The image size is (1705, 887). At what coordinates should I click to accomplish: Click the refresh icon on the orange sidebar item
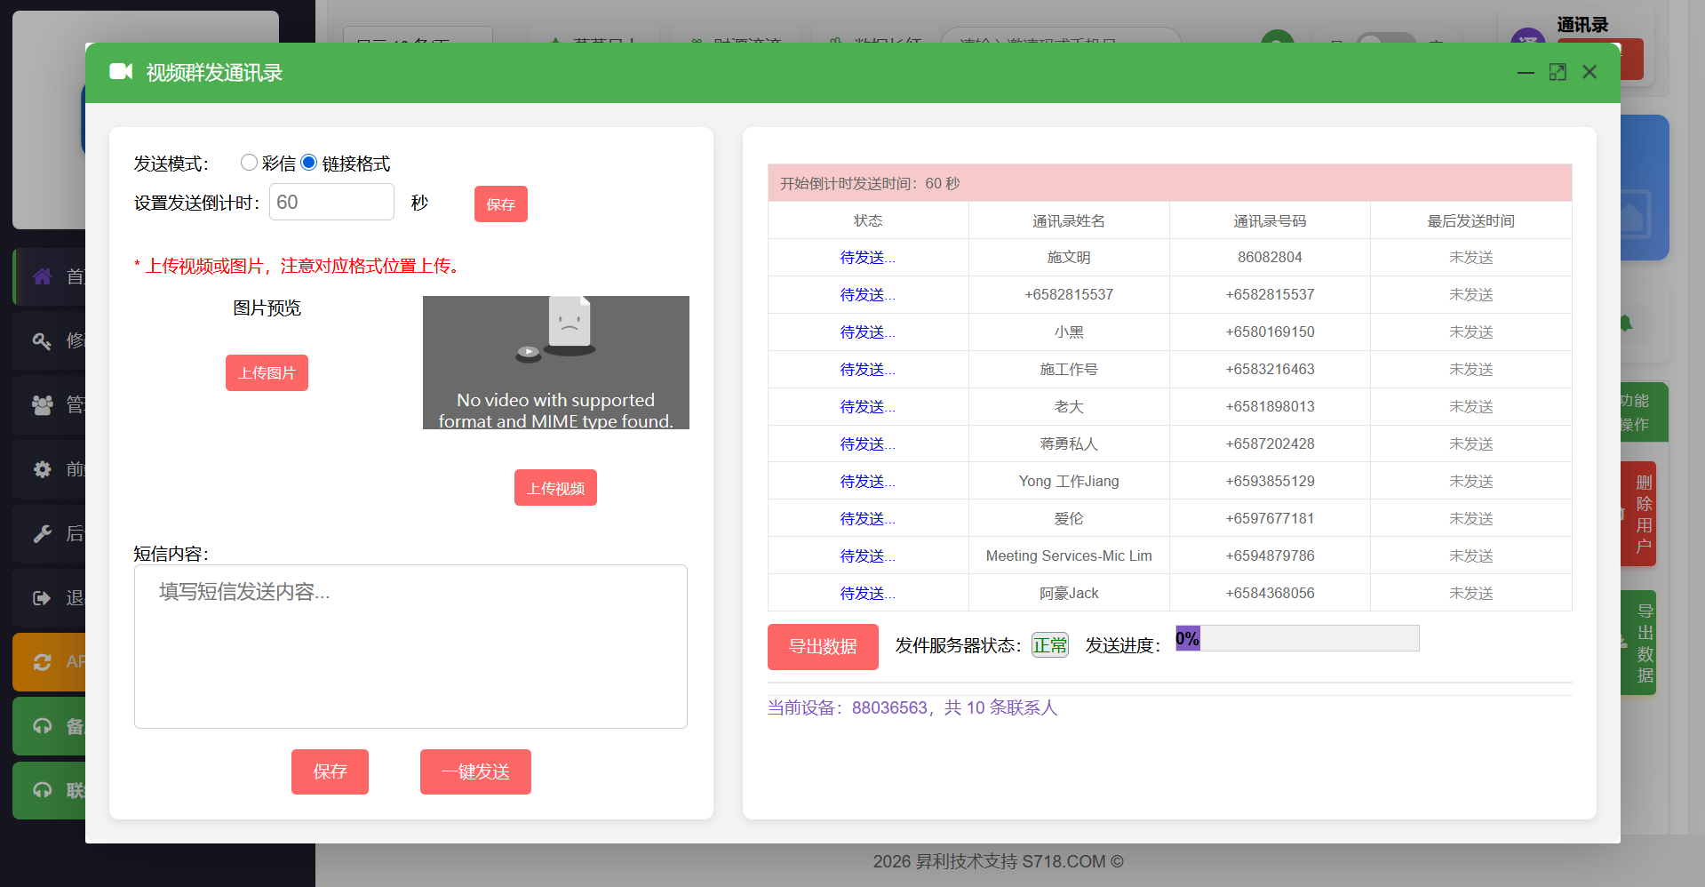point(42,662)
